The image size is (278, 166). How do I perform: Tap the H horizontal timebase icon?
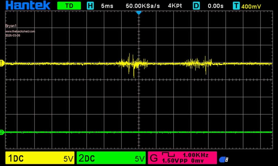(x=90, y=6)
